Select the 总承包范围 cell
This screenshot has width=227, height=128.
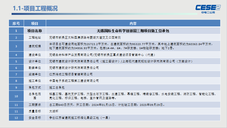(35, 96)
